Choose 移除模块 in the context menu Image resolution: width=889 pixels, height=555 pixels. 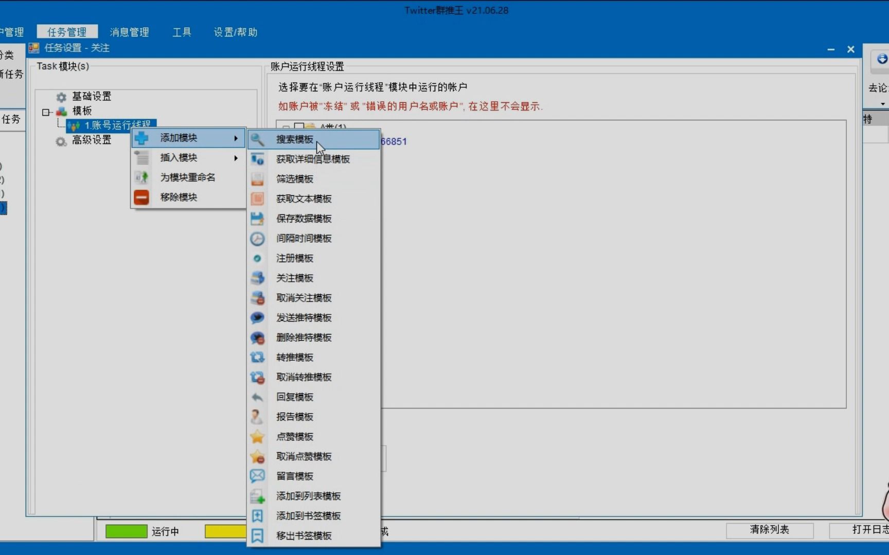click(x=188, y=197)
